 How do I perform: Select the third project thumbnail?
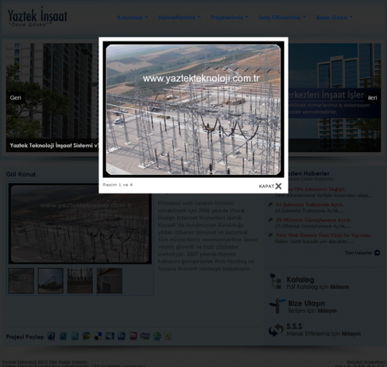click(80, 281)
